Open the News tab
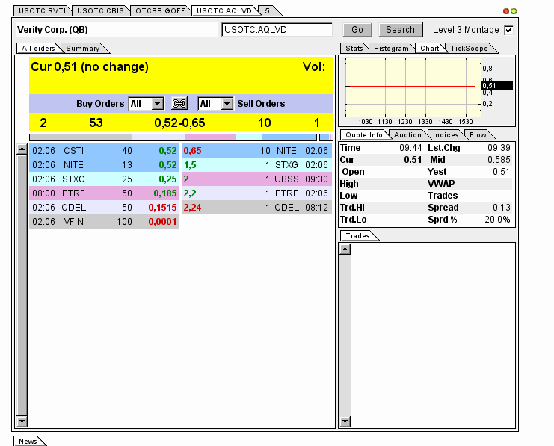Screen dimensions: 554x446 28,441
